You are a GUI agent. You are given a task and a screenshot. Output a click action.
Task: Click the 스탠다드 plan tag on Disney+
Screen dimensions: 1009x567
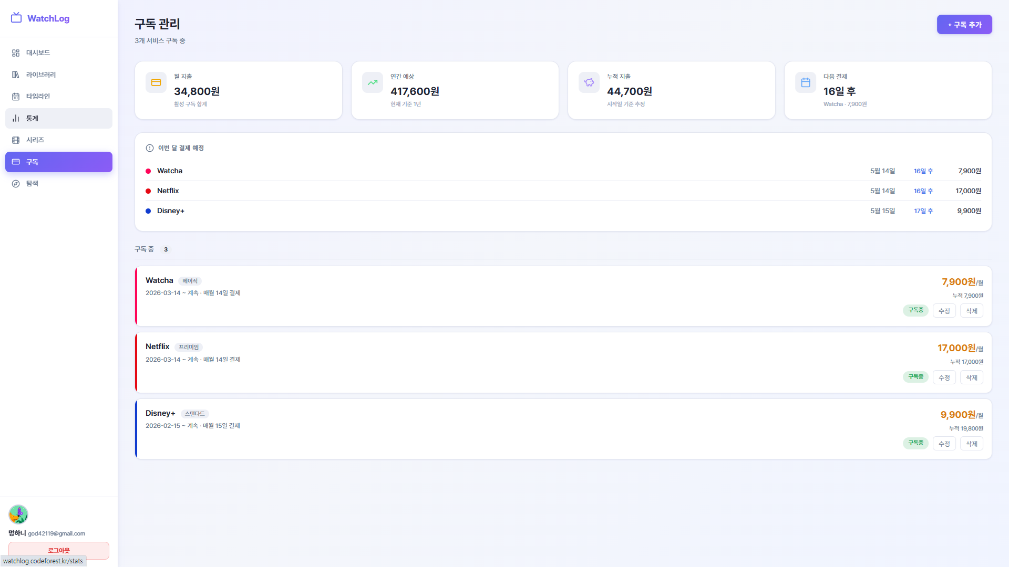coord(195,414)
